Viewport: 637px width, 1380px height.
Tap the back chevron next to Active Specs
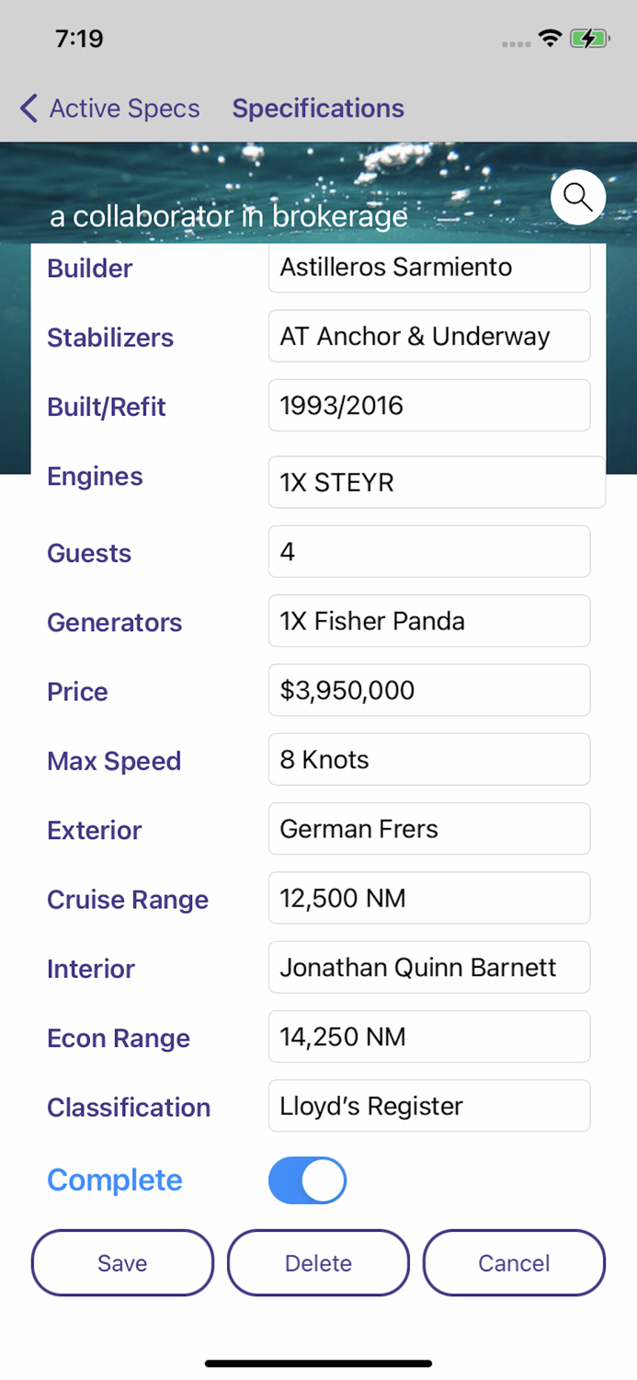(x=27, y=108)
